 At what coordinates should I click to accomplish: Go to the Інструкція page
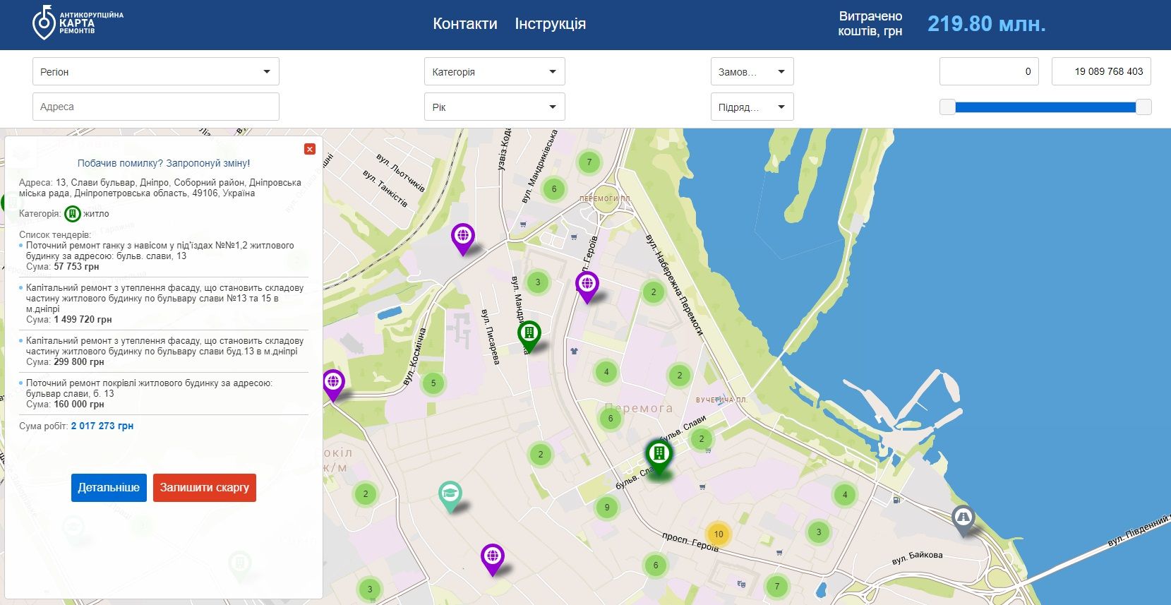[550, 24]
